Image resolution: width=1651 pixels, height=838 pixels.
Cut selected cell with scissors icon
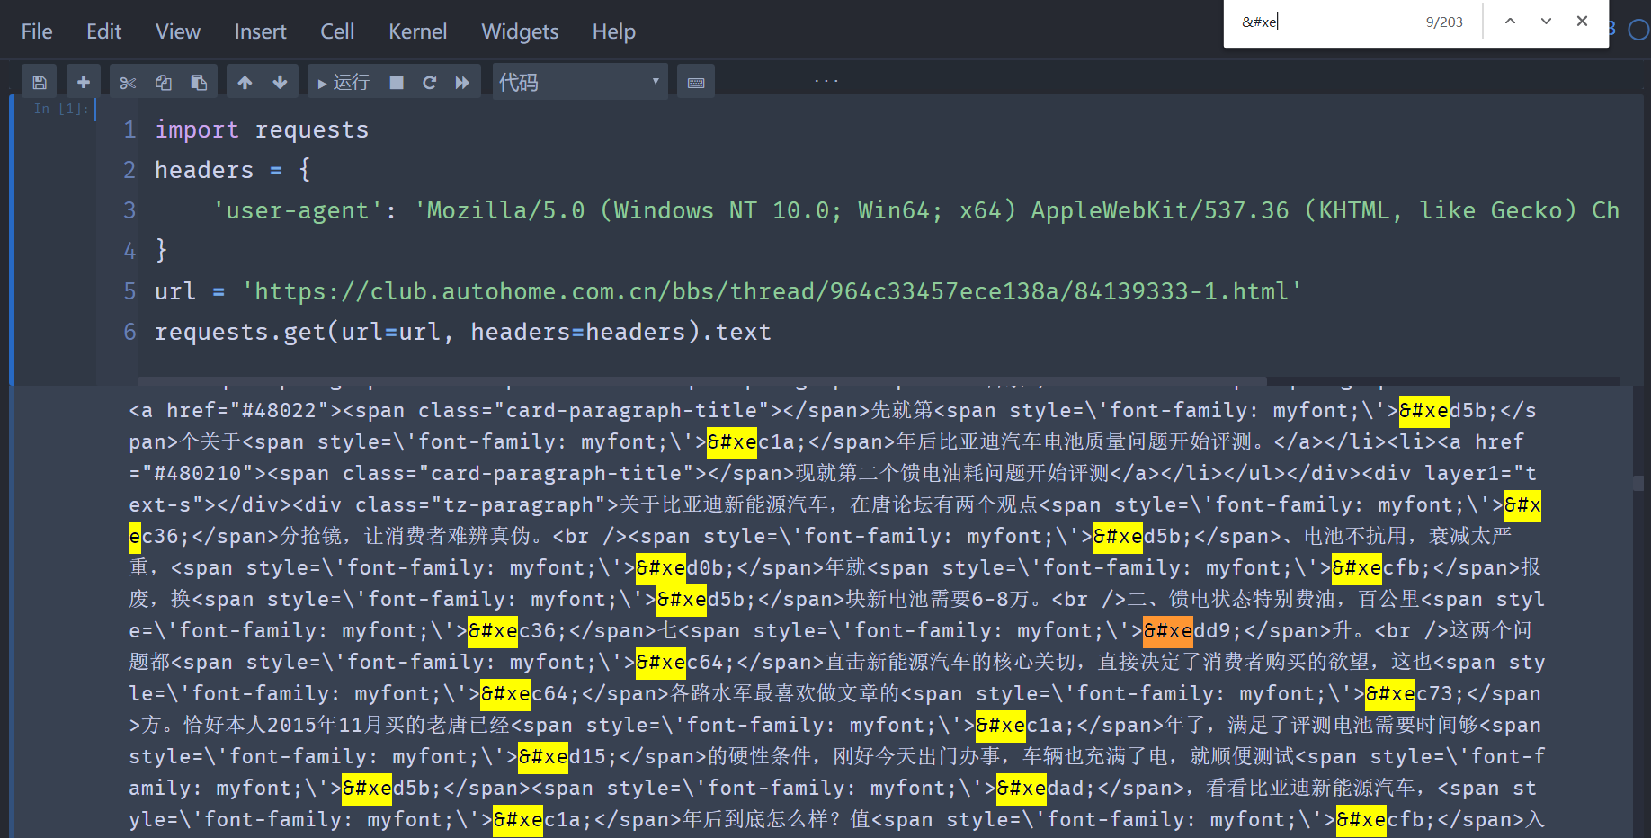point(128,82)
